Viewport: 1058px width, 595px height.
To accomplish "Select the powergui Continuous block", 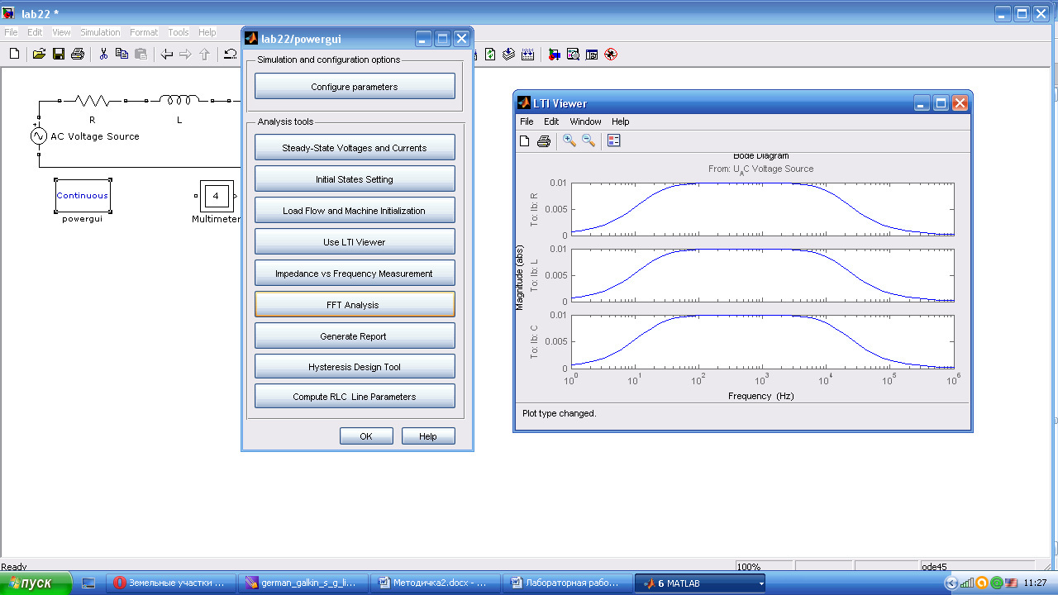I will (83, 196).
